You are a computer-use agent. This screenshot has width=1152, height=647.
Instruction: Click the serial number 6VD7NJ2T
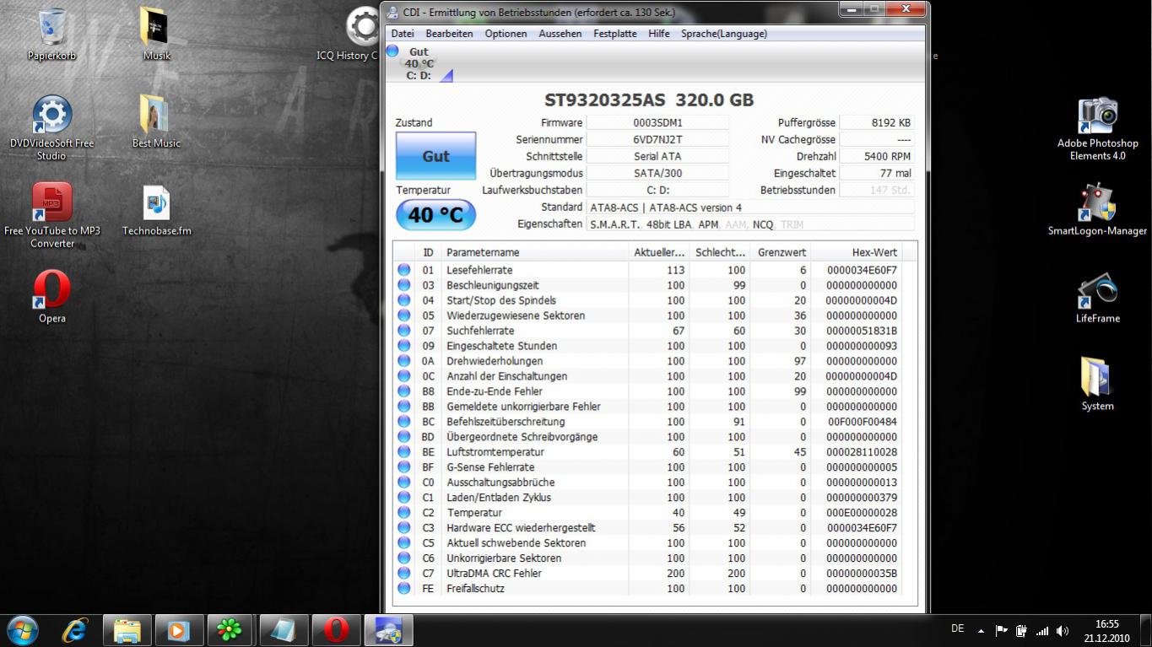657,140
